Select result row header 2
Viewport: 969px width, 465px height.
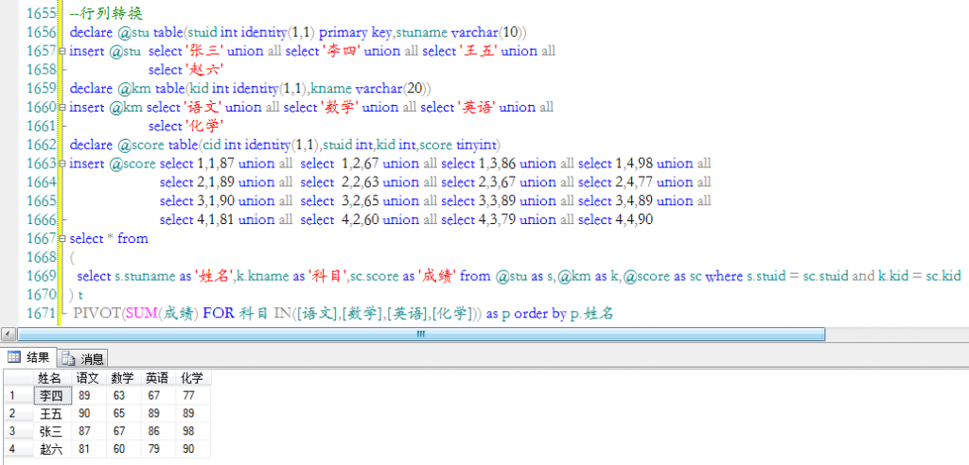tap(18, 412)
